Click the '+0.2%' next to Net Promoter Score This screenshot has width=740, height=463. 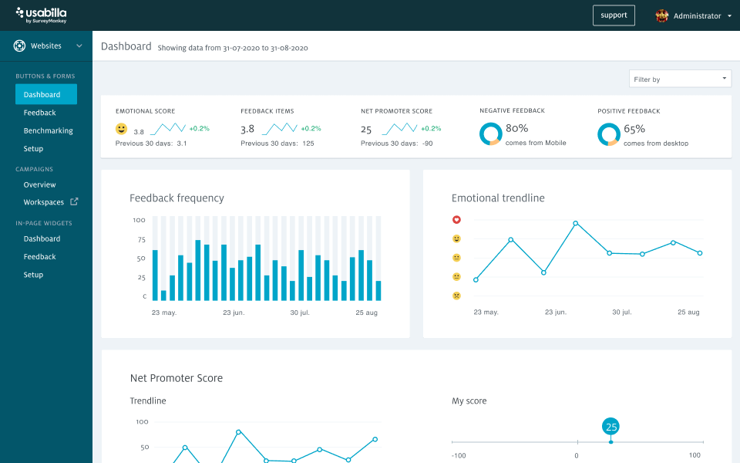431,129
